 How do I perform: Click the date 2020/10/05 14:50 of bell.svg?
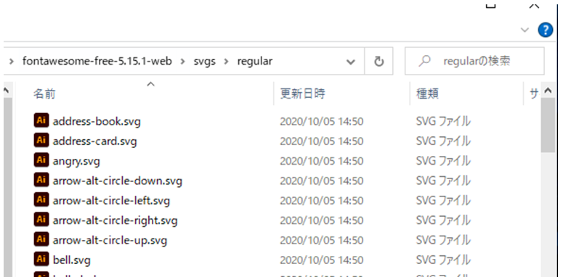322,260
